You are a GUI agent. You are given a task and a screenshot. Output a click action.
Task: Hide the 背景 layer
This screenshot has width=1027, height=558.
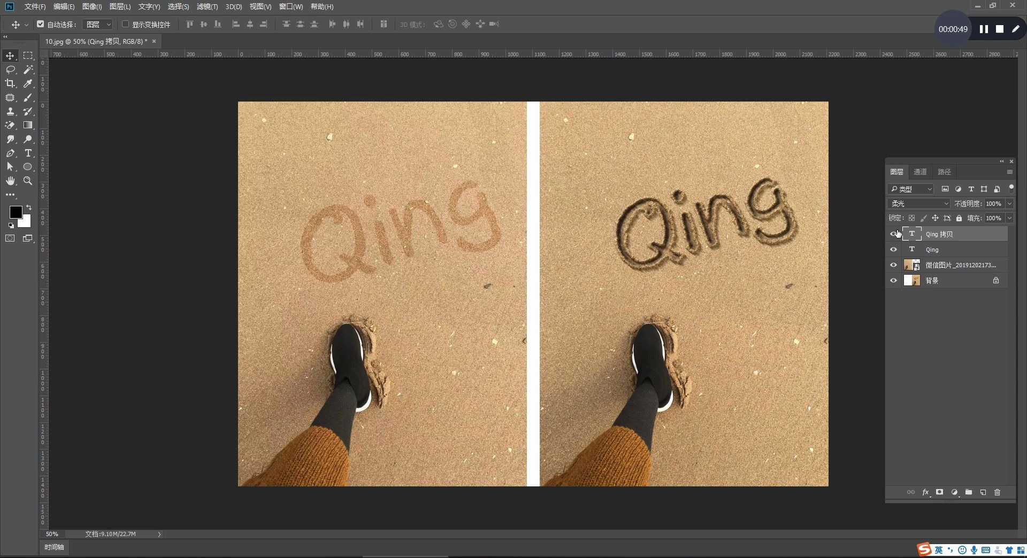(893, 281)
